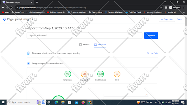Viewport: 187px width, 105px height.
Task: Click the No Data info link
Action: coord(153,53)
